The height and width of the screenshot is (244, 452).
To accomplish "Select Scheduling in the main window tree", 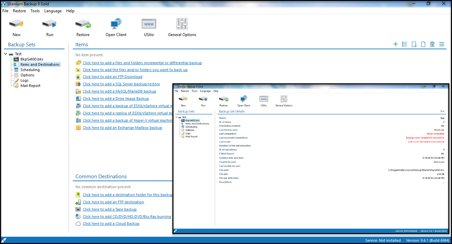I will coord(30,70).
